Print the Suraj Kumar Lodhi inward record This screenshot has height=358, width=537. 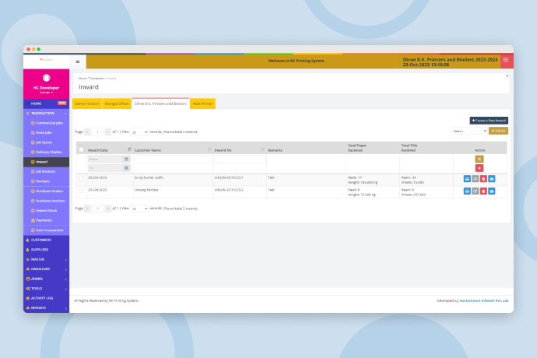[467, 179]
